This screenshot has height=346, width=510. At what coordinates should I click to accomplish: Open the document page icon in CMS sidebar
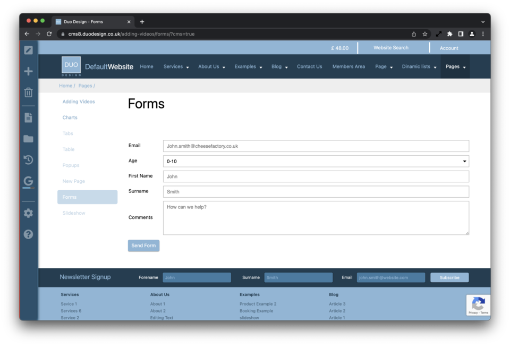tap(28, 117)
